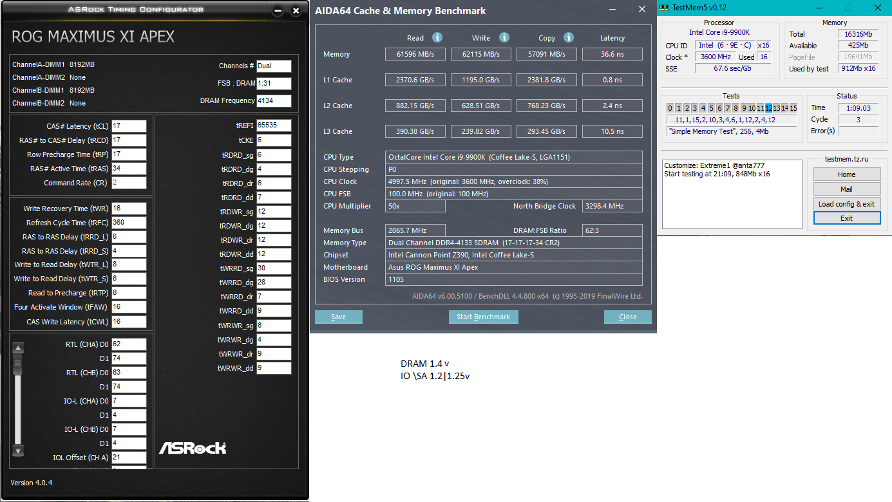Screen dimensions: 892x502
Task: Click the "Simple Memory Test" line in TestMem5
Action: point(732,131)
